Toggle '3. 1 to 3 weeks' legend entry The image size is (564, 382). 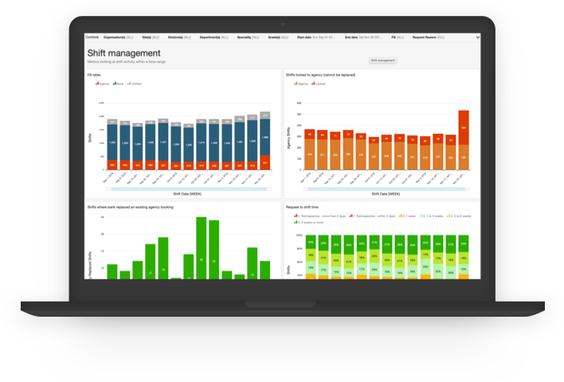(x=431, y=216)
